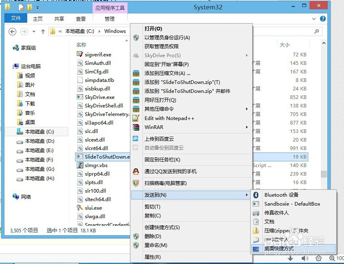344x264 pixels.
Task: Click the back navigation arrow
Action: pyautogui.click(x=12, y=31)
